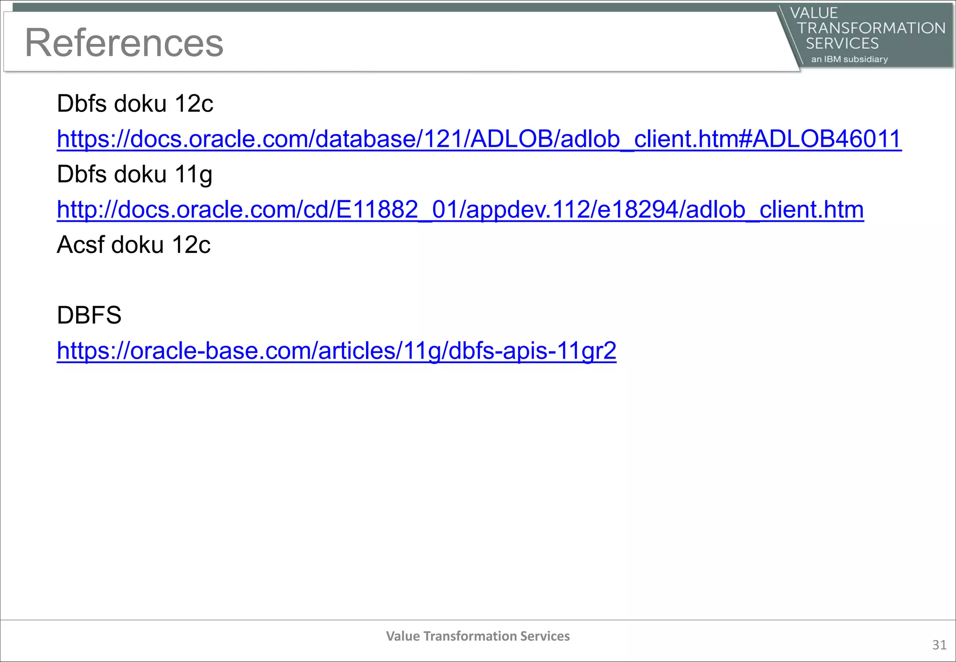
Task: Click the 'Dbfs doku 12c' text line
Action: click(135, 104)
